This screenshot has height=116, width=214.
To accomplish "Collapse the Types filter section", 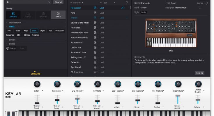I will pos(7,27).
